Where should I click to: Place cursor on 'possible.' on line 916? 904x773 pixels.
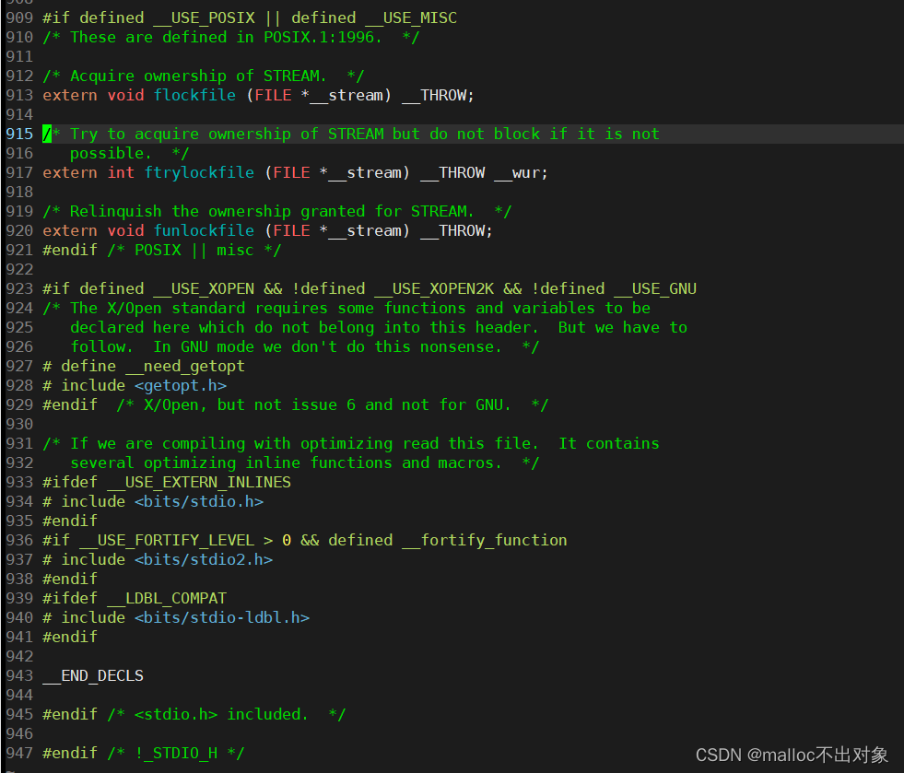point(111,153)
